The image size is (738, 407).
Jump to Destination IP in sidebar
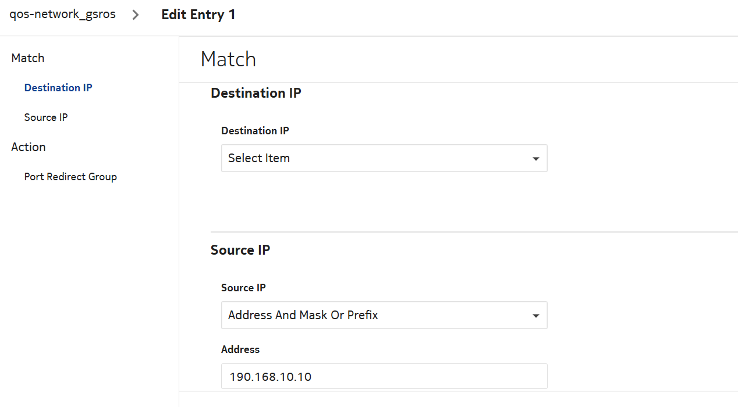click(58, 88)
